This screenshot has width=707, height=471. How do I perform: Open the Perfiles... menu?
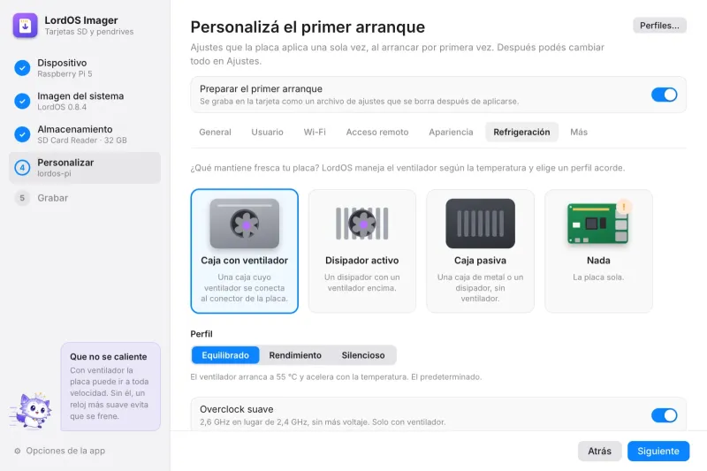659,26
